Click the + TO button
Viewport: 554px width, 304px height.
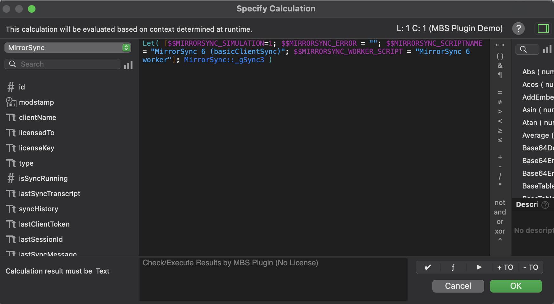pyautogui.click(x=505, y=267)
